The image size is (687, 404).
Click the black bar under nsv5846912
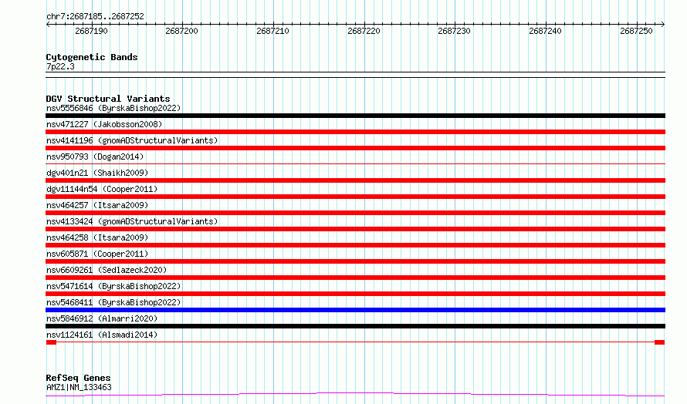click(x=355, y=326)
